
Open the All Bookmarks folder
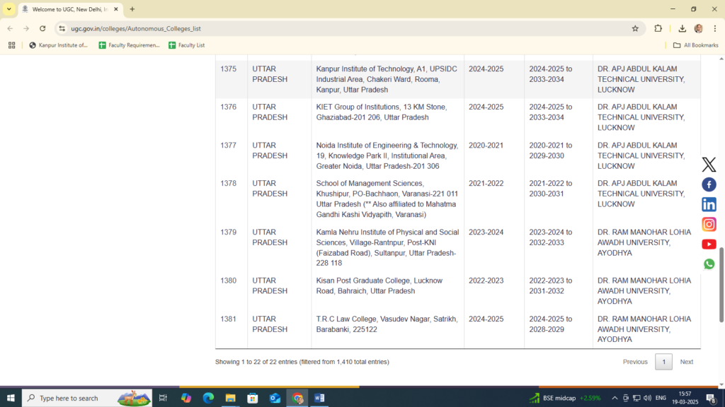(x=695, y=45)
